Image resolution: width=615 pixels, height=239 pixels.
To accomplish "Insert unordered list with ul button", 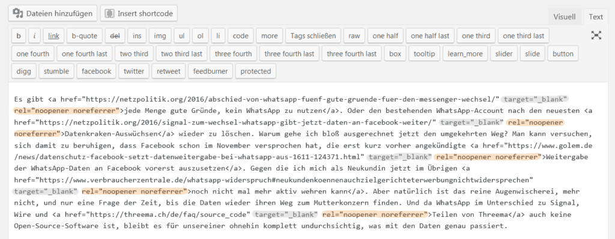I will (x=181, y=35).
